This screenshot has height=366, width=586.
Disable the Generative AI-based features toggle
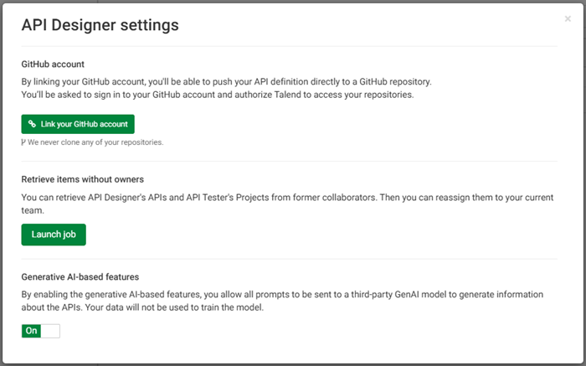tap(41, 331)
